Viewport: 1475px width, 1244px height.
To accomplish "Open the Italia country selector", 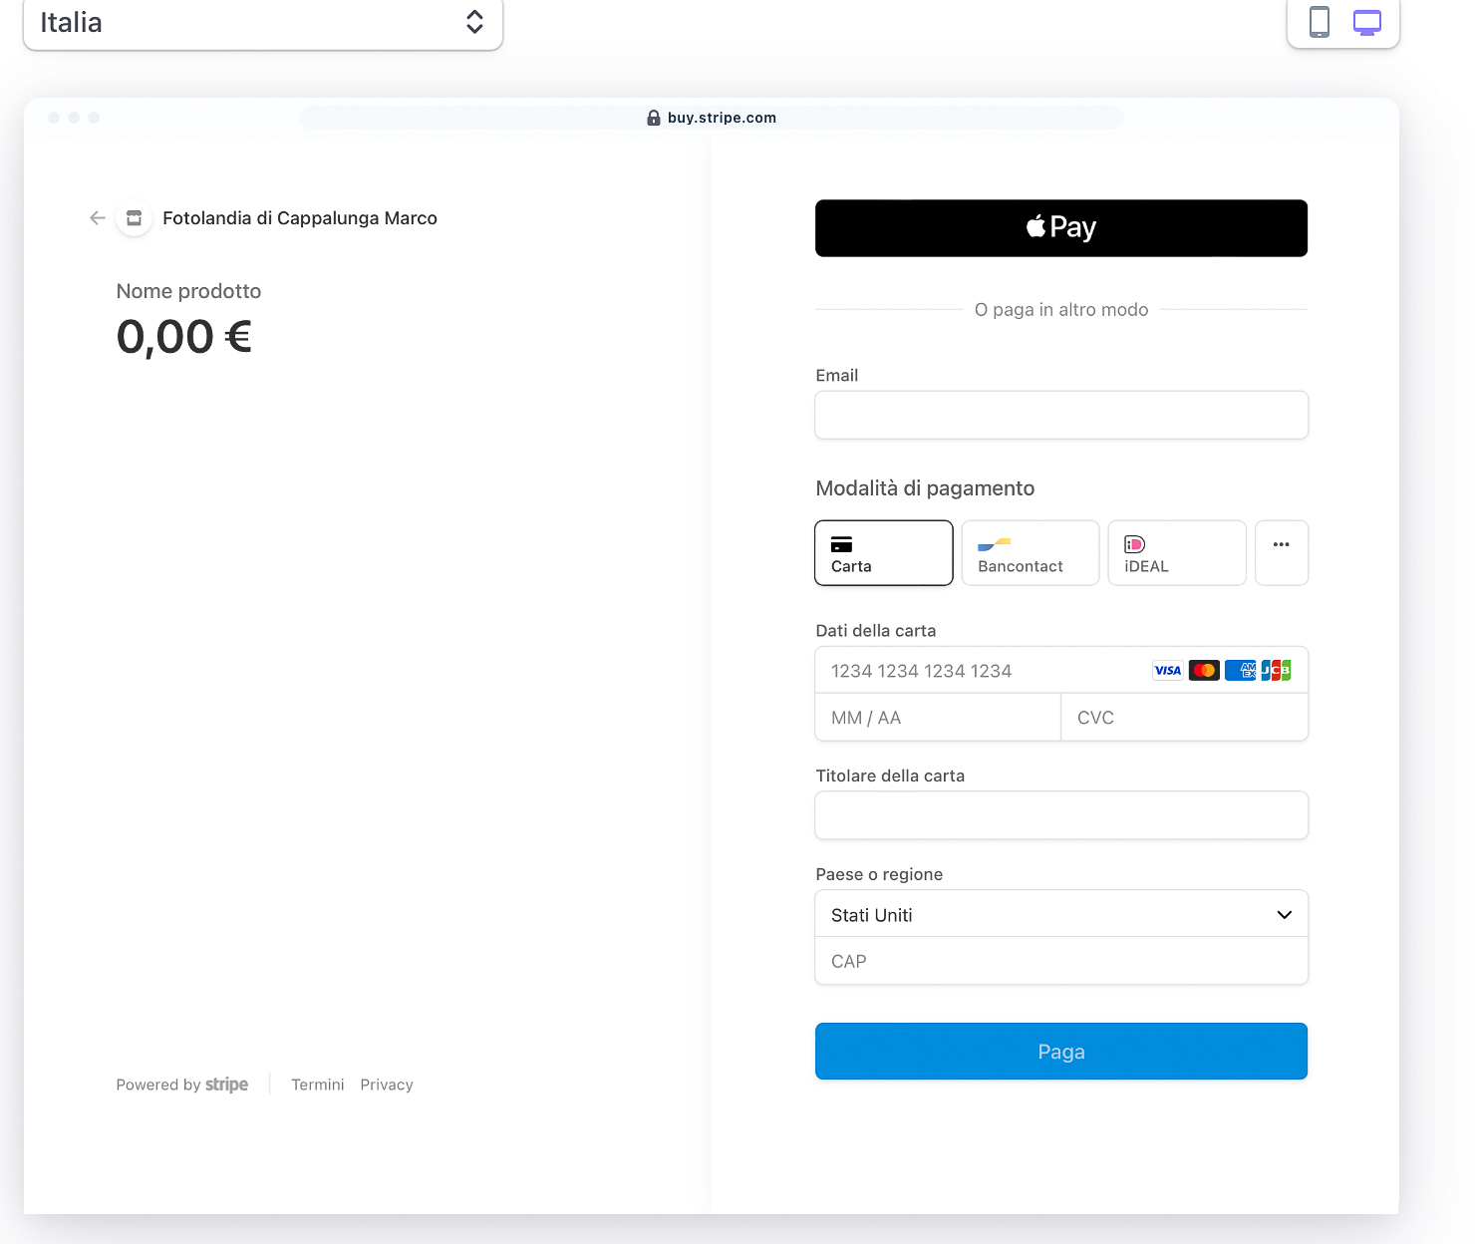I will [263, 23].
